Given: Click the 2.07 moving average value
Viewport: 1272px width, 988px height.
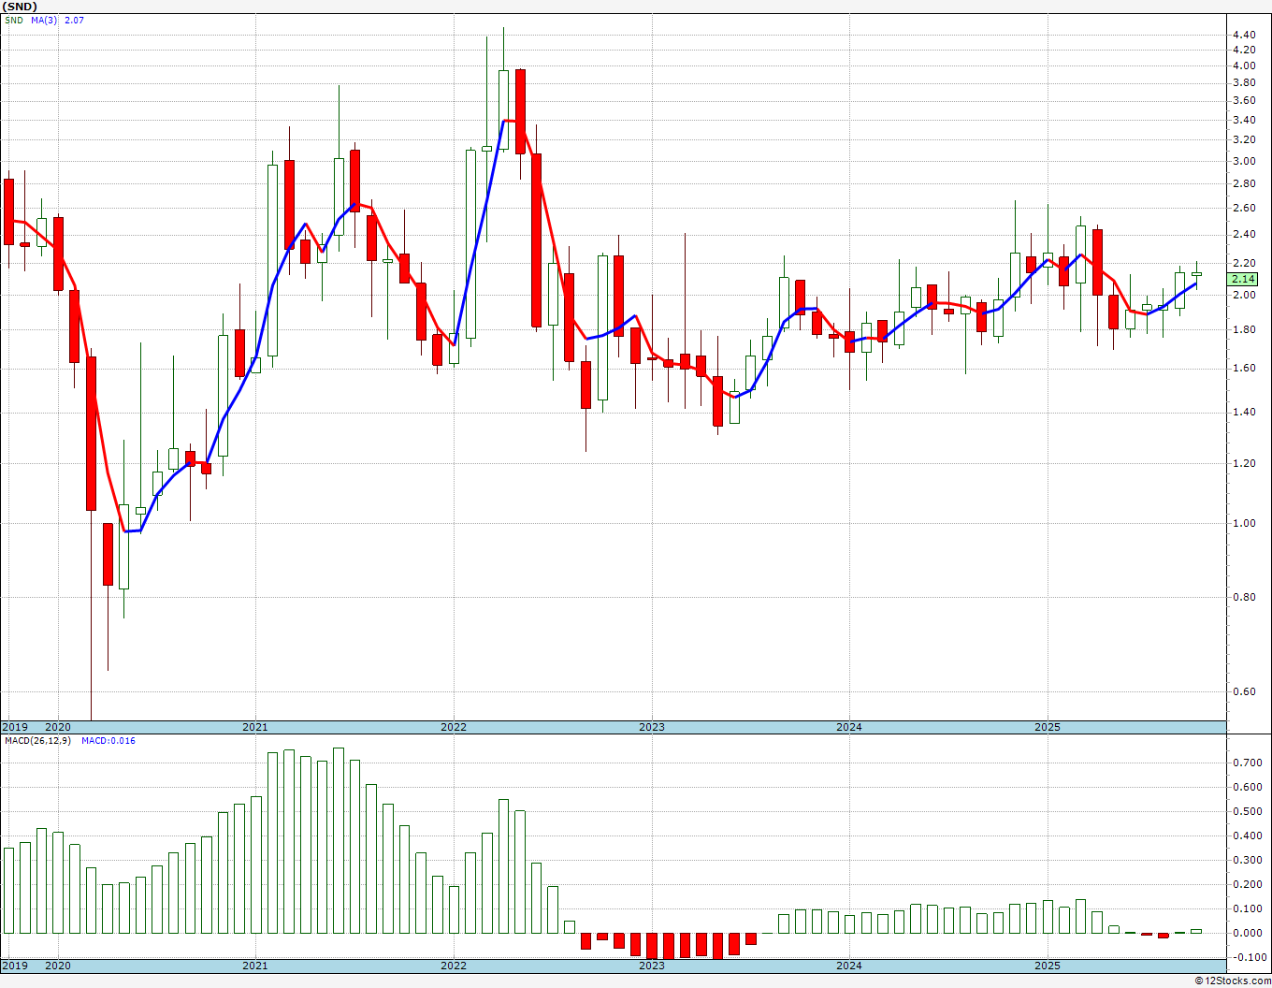Looking at the screenshot, I should coord(74,20).
